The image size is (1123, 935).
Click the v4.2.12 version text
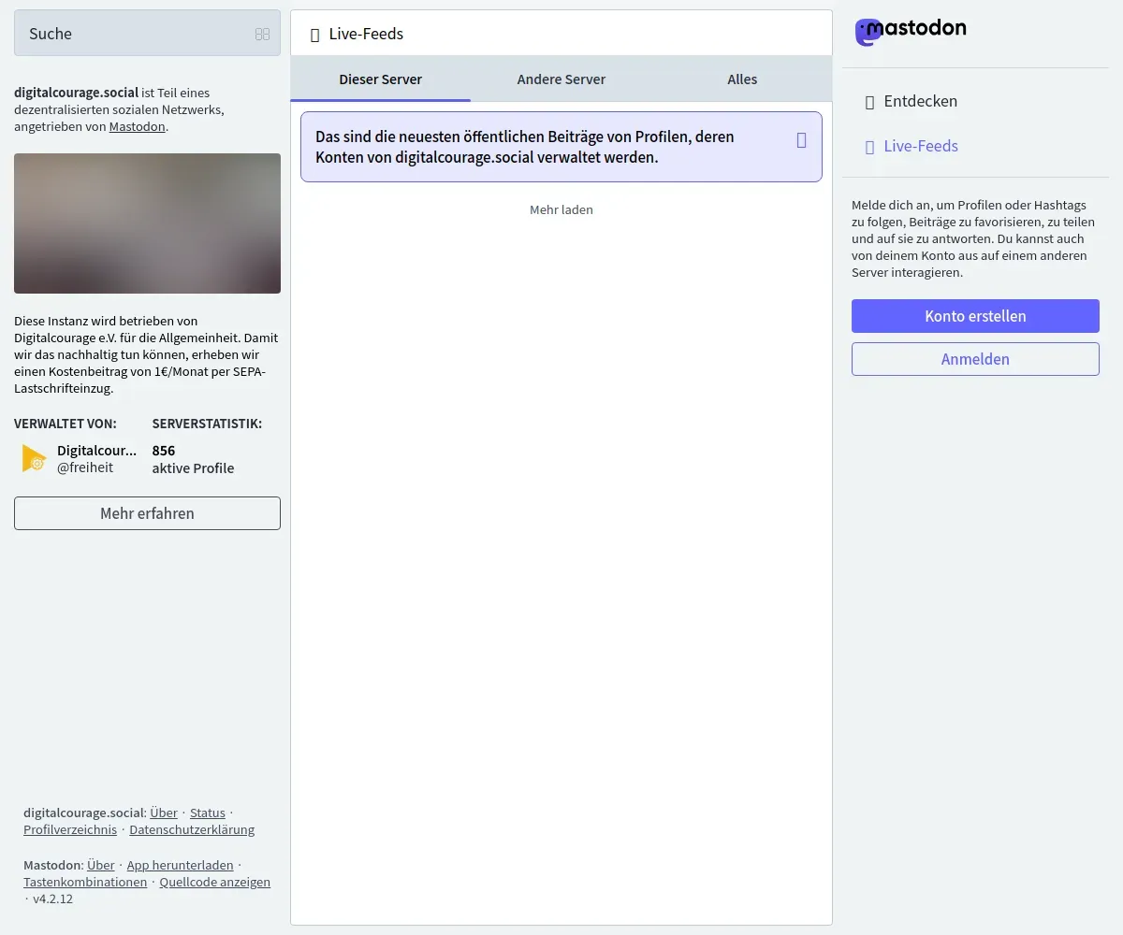(52, 899)
